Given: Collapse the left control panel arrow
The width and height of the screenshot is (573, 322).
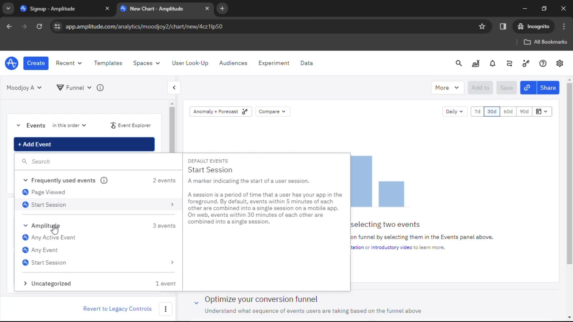Looking at the screenshot, I should click(174, 88).
